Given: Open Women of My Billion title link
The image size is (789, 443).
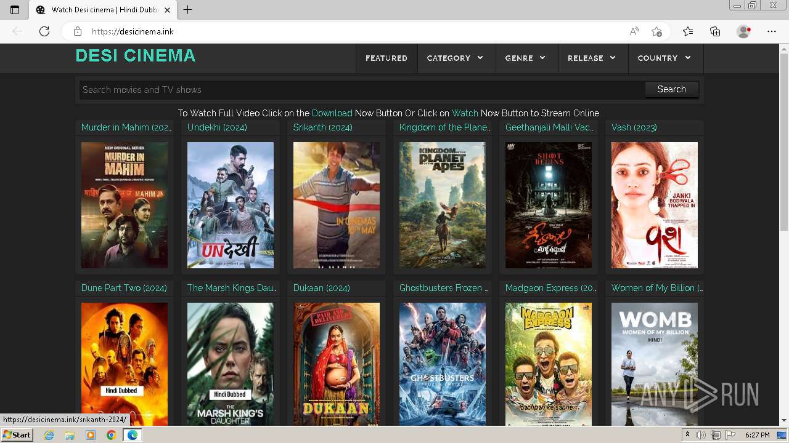Looking at the screenshot, I should pos(657,288).
